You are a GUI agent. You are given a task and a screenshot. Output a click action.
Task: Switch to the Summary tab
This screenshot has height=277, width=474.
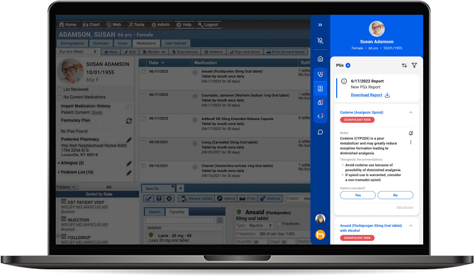[x=101, y=43]
